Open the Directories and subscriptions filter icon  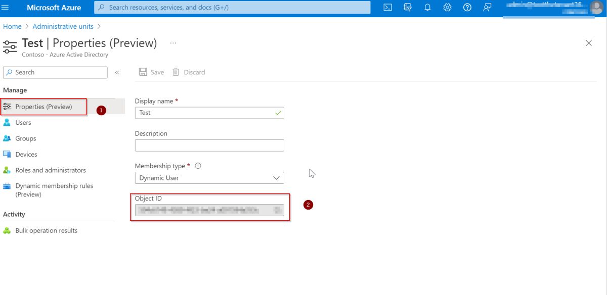point(408,8)
